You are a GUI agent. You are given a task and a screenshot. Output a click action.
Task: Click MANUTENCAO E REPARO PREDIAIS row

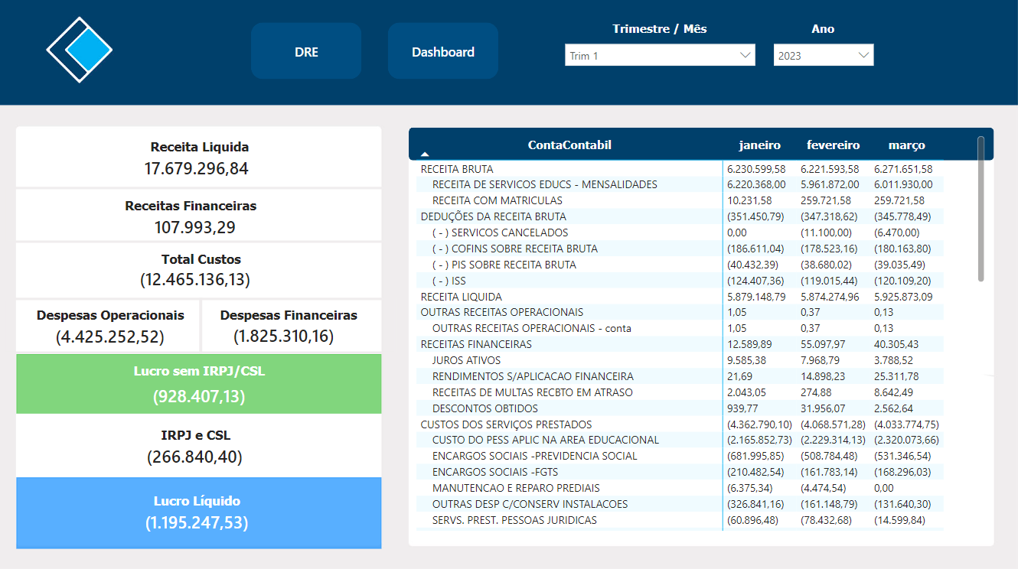pos(680,488)
